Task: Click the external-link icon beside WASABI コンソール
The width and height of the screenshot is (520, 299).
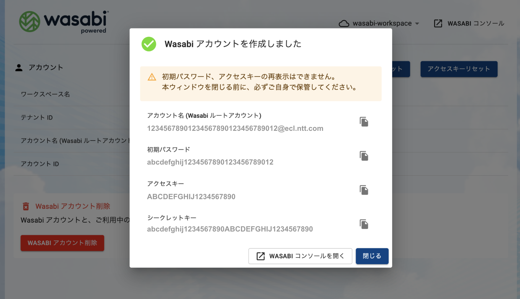Action: [438, 24]
